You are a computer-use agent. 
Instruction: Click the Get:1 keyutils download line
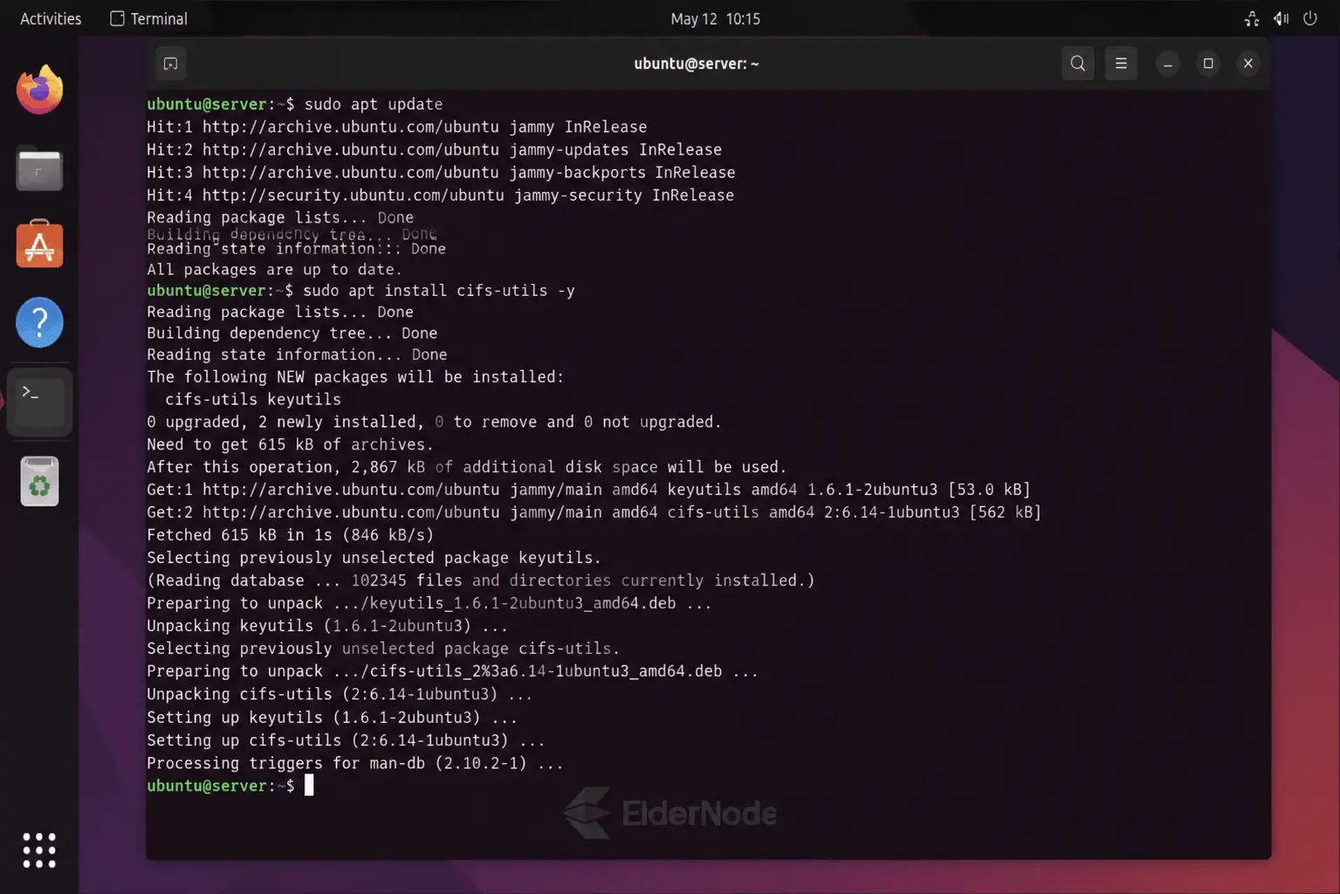(x=588, y=489)
